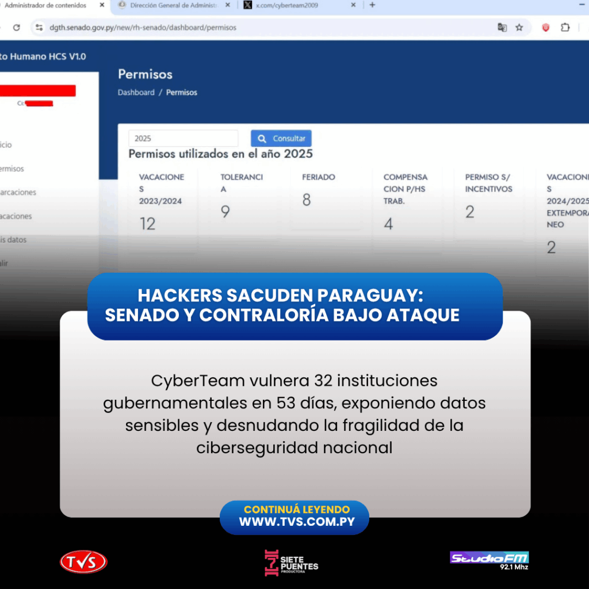Screen dimensions: 589x589
Task: Bookmark this page with the star icon
Action: pos(519,28)
